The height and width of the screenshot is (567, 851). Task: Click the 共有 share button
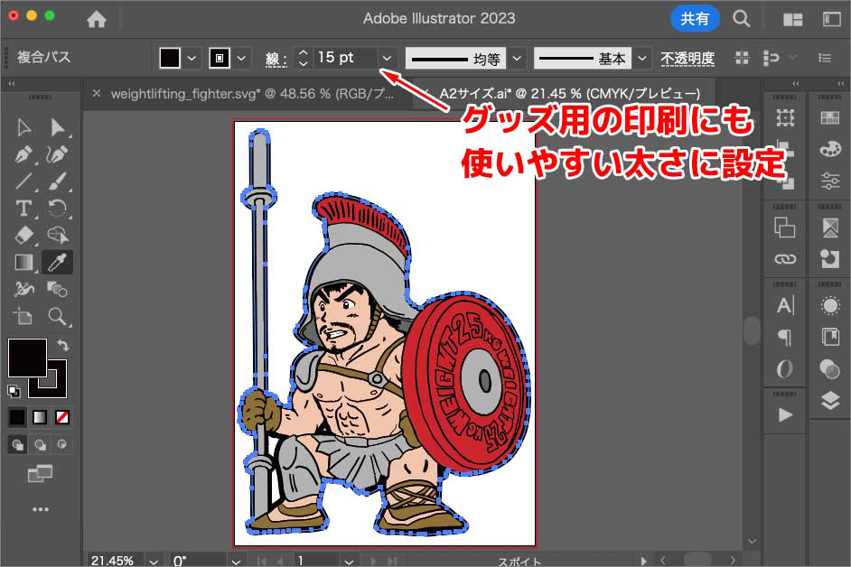coord(694,18)
